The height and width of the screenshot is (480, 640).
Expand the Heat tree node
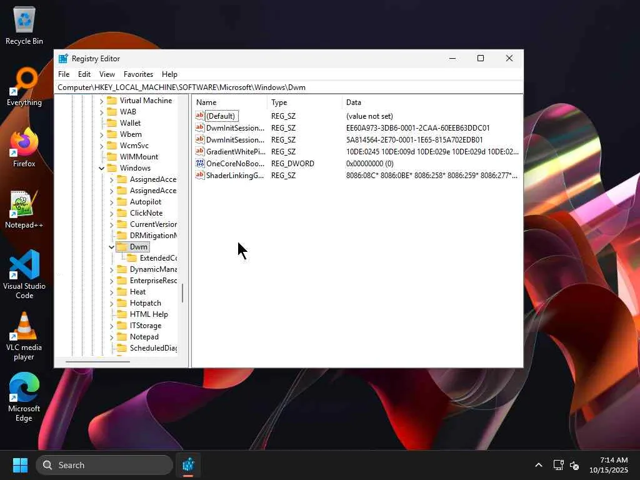coord(111,292)
